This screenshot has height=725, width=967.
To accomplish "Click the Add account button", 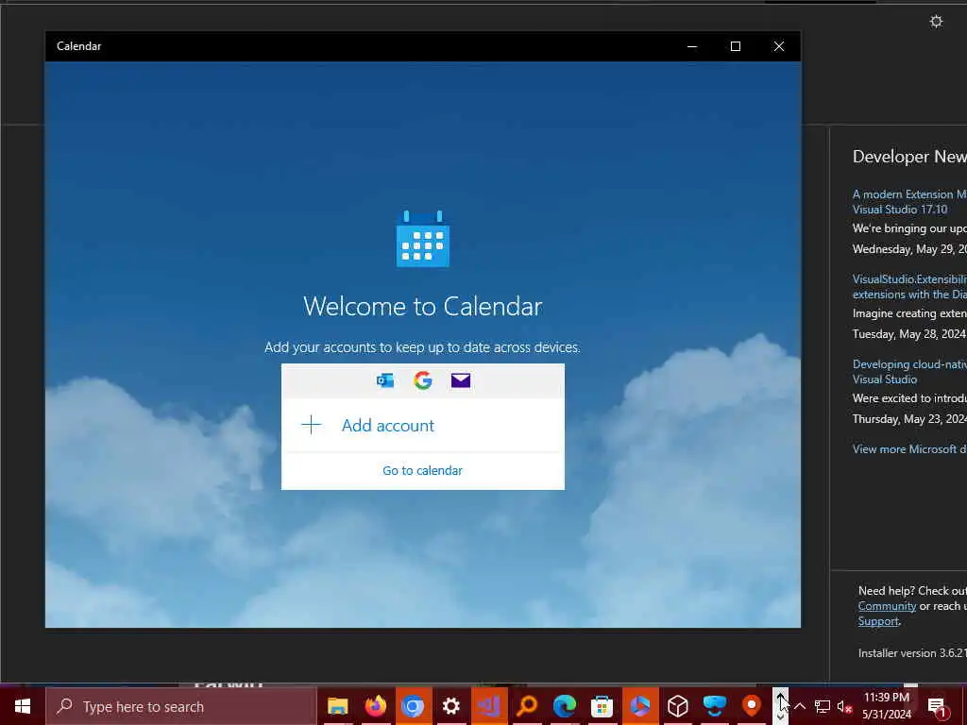I will pyautogui.click(x=422, y=426).
